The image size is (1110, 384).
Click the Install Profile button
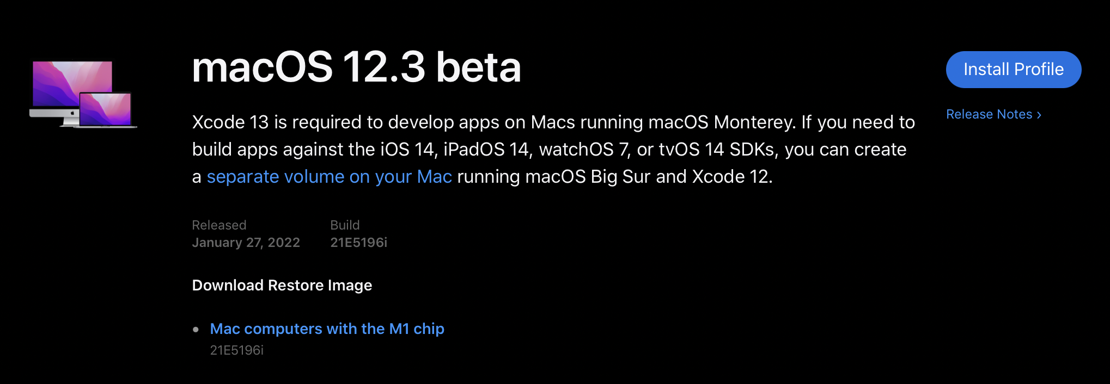[x=1013, y=70]
